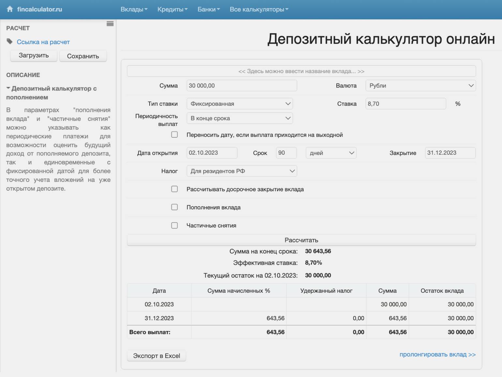Viewport: 502px width, 377px height.
Task: Open the Налог dropdown for residents
Action: click(242, 171)
